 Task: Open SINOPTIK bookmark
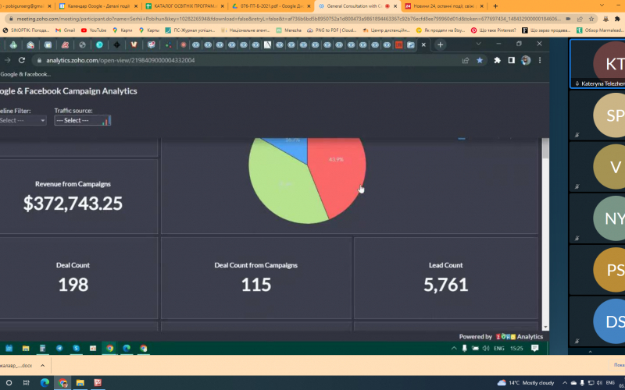27,30
